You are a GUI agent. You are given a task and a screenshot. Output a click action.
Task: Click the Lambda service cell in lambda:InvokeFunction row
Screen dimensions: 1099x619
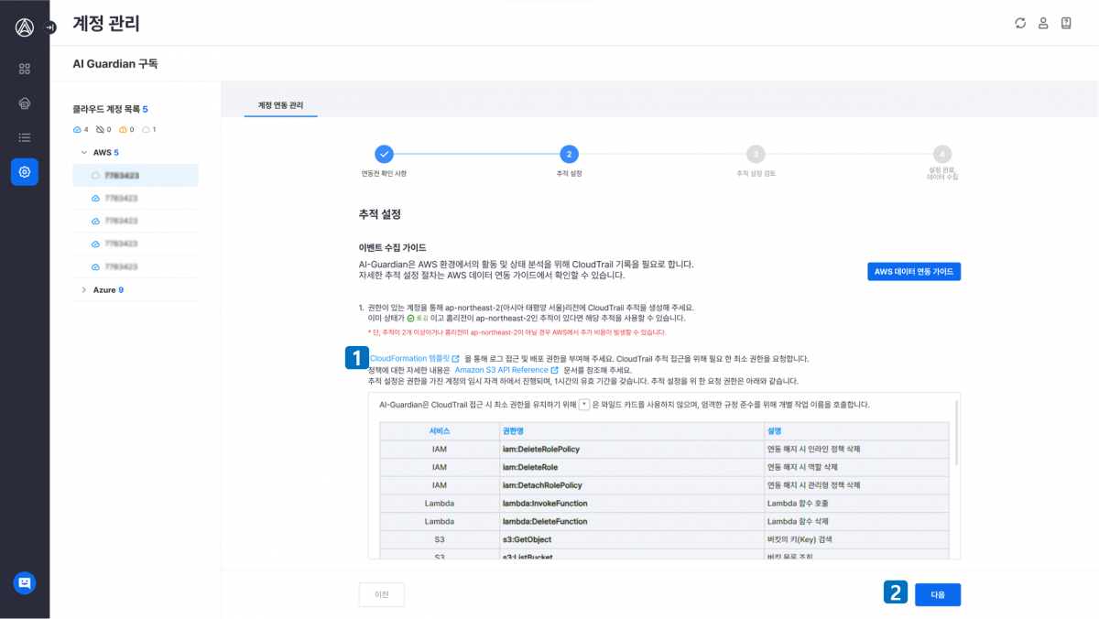tap(440, 503)
